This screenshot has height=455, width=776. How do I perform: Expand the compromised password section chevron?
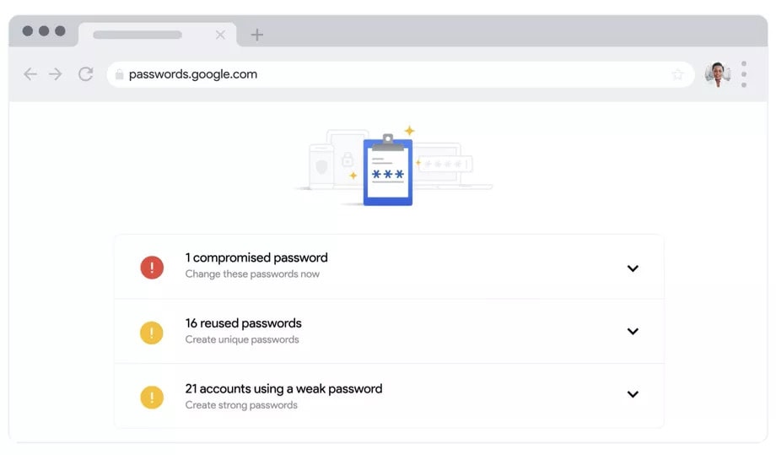coord(633,268)
